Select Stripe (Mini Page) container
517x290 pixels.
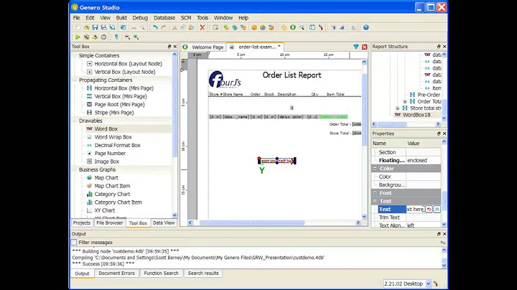[x=114, y=113]
